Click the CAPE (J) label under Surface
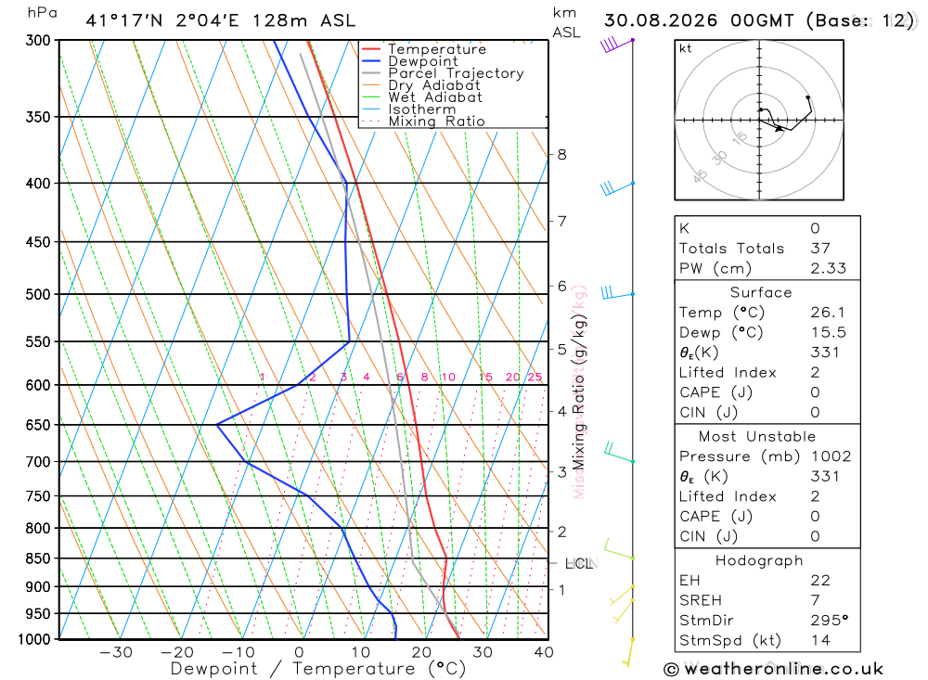928x680 pixels. (x=716, y=393)
